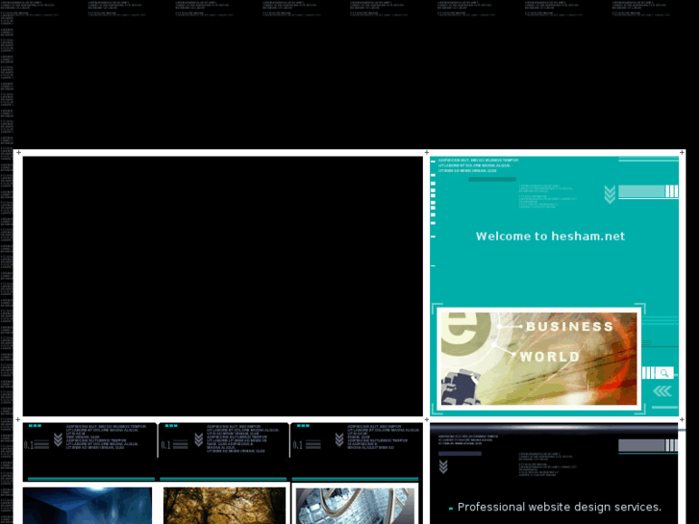Click the magnifier search icon in teal panel
This screenshot has width=699, height=524.
[663, 373]
